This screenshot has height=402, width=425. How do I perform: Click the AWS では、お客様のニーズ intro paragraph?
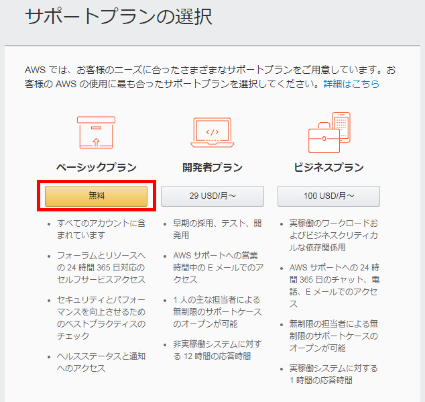[210, 77]
